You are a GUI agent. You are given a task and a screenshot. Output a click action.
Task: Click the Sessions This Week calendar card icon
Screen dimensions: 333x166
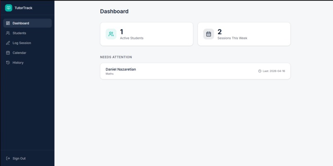(x=209, y=34)
